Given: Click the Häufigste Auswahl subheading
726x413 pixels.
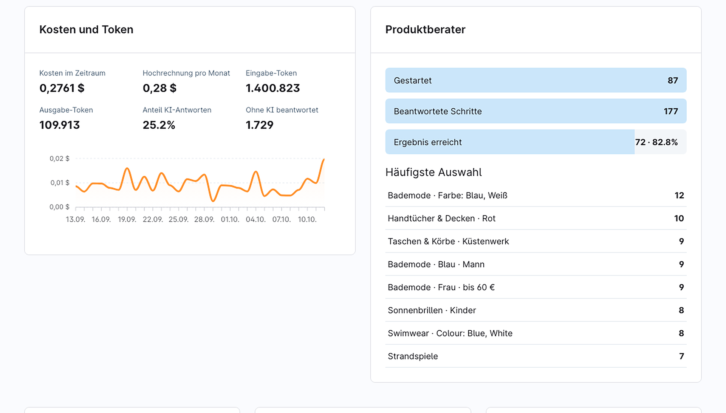Looking at the screenshot, I should click(x=433, y=172).
